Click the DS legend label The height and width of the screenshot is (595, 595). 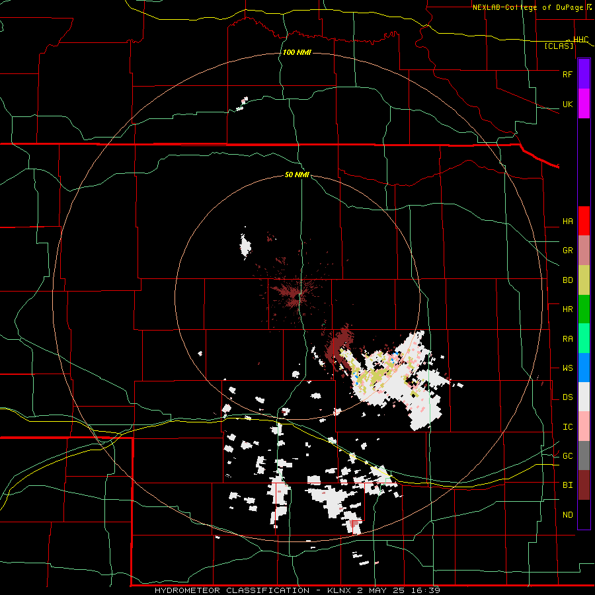tap(567, 397)
